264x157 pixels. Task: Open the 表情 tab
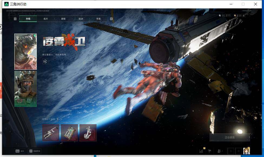pos(63,19)
